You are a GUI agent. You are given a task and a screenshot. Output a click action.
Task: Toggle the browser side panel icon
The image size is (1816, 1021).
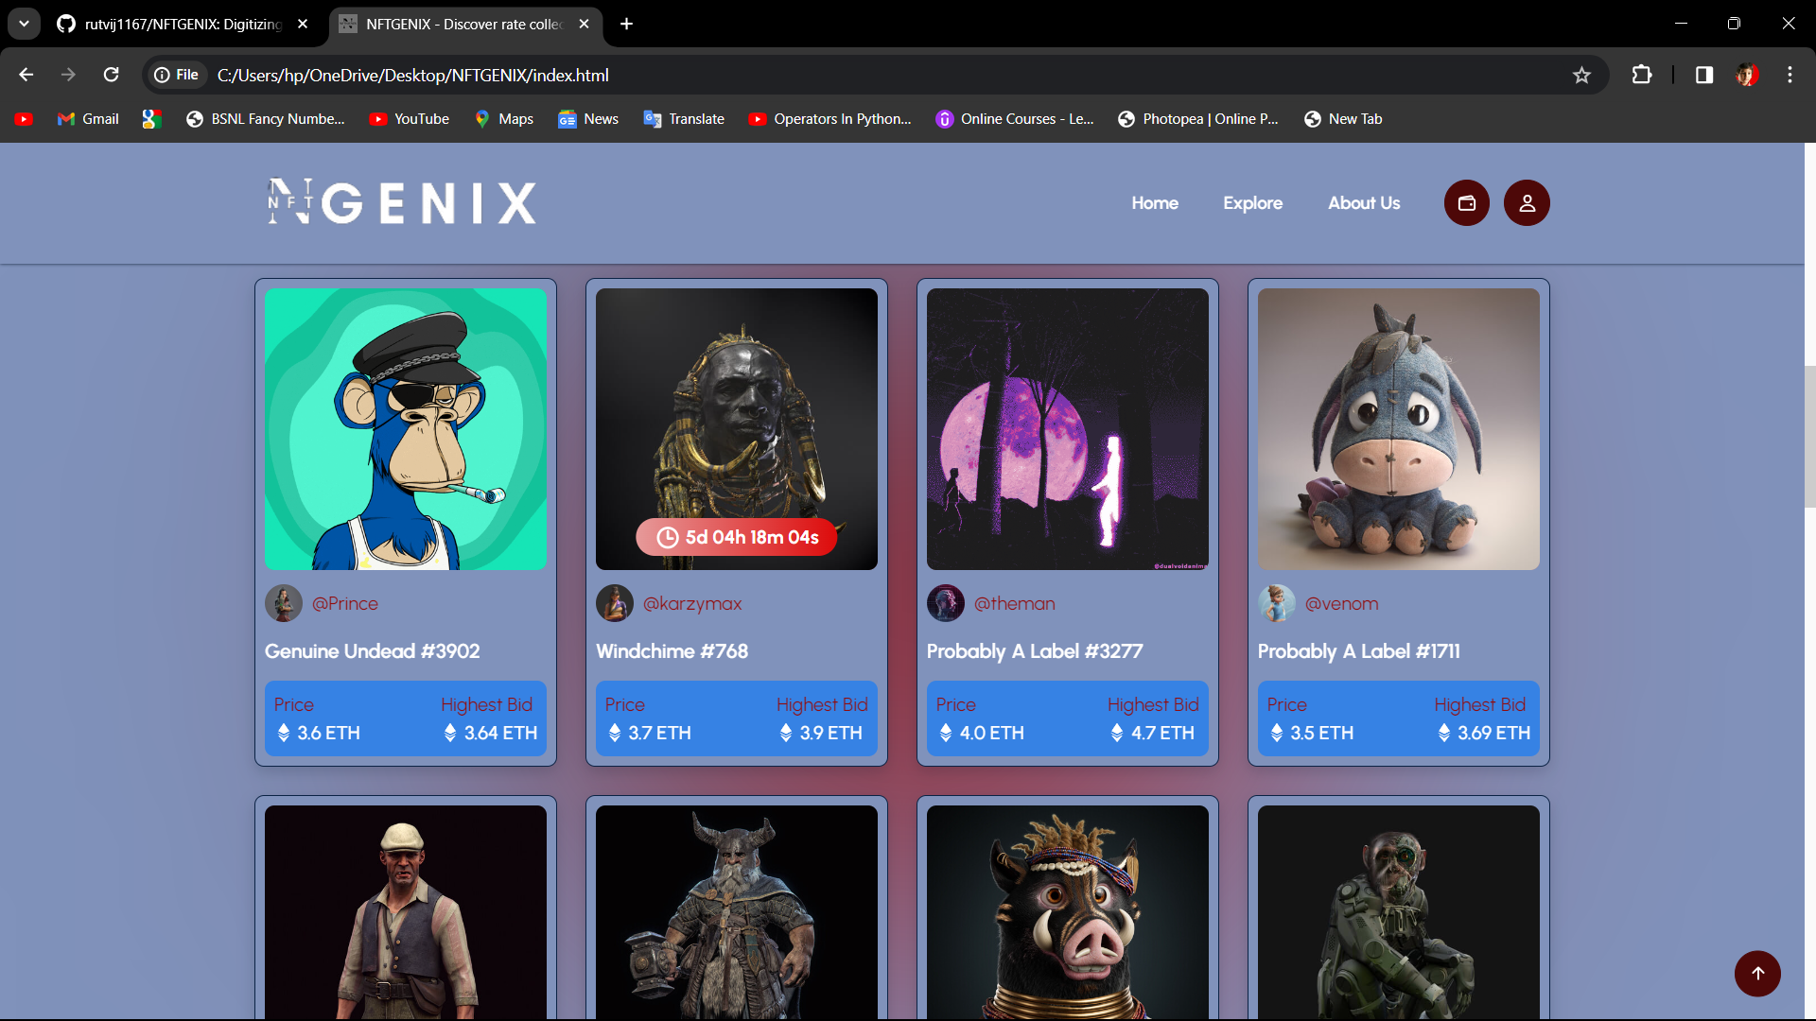click(x=1703, y=75)
